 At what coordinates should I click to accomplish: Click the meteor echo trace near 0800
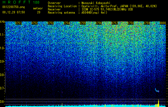click(x=157, y=90)
